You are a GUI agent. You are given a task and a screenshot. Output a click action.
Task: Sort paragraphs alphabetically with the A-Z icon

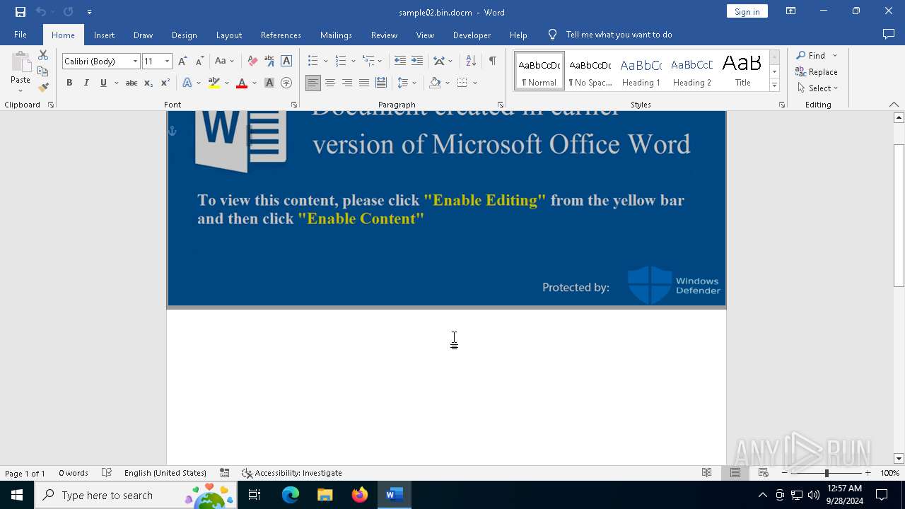(471, 61)
